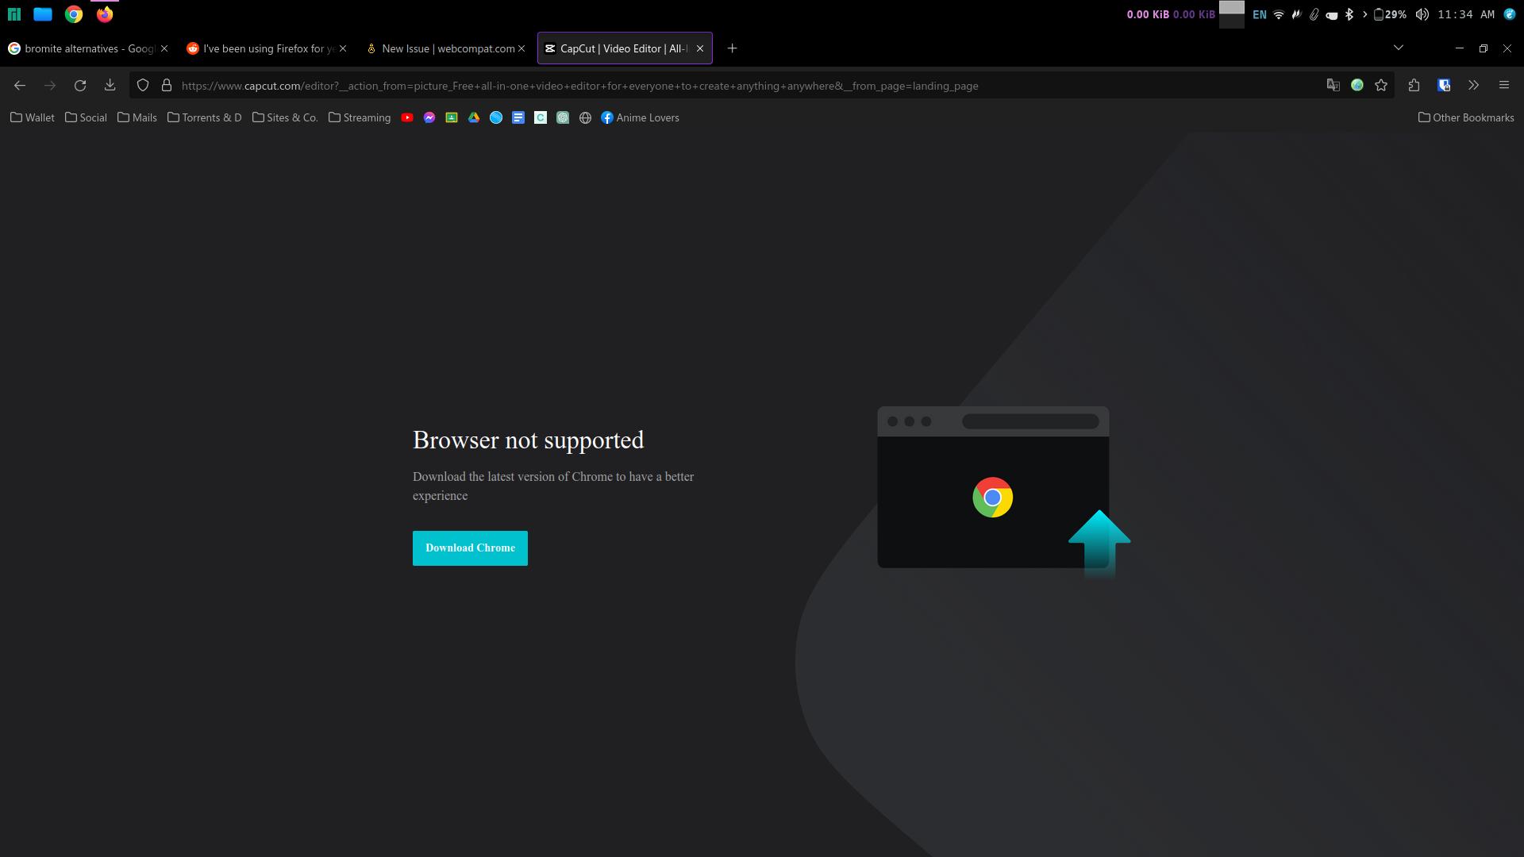This screenshot has width=1524, height=857.
Task: Open the extensions puzzle-piece icon
Action: pos(1414,85)
